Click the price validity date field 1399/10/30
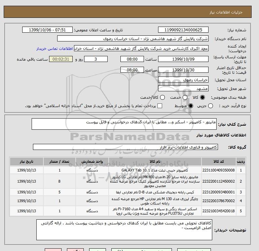259x251 pixels. click(x=183, y=70)
